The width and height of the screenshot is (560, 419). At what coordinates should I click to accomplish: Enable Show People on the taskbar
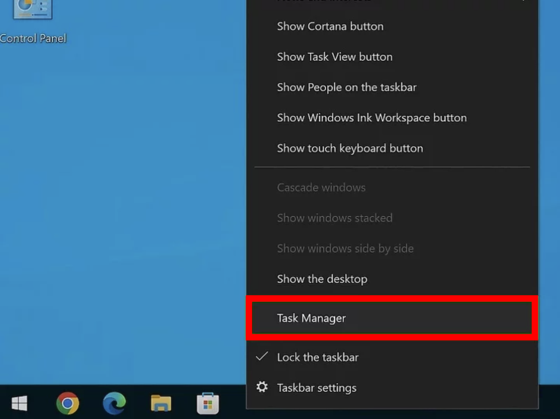(x=346, y=87)
